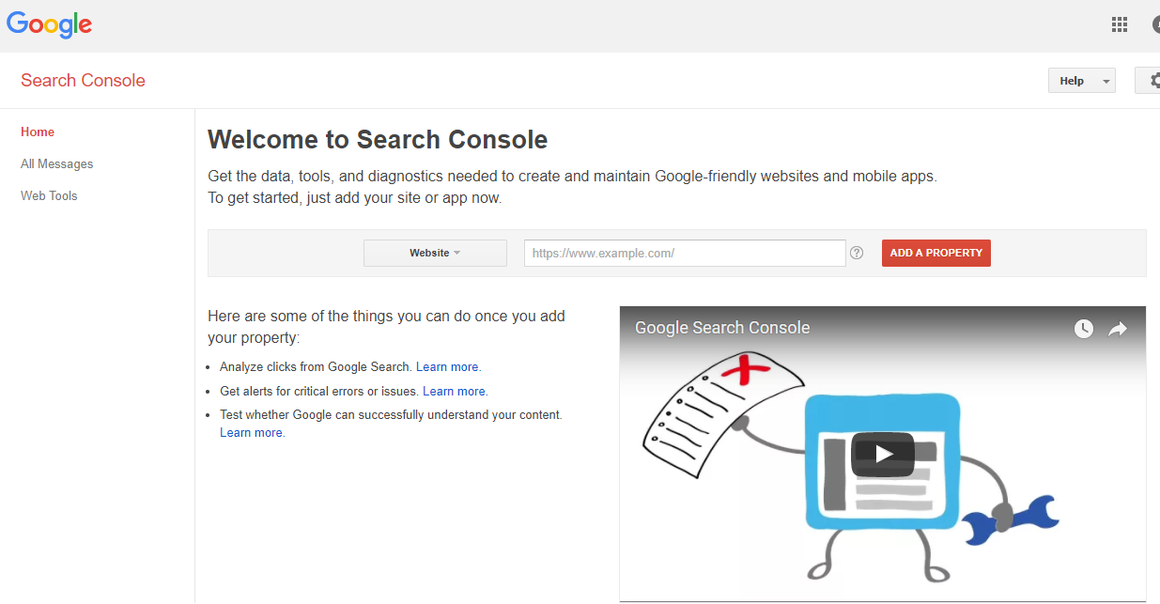Open Learn more link for critical error alerts
This screenshot has width=1160, height=604.
coord(455,392)
